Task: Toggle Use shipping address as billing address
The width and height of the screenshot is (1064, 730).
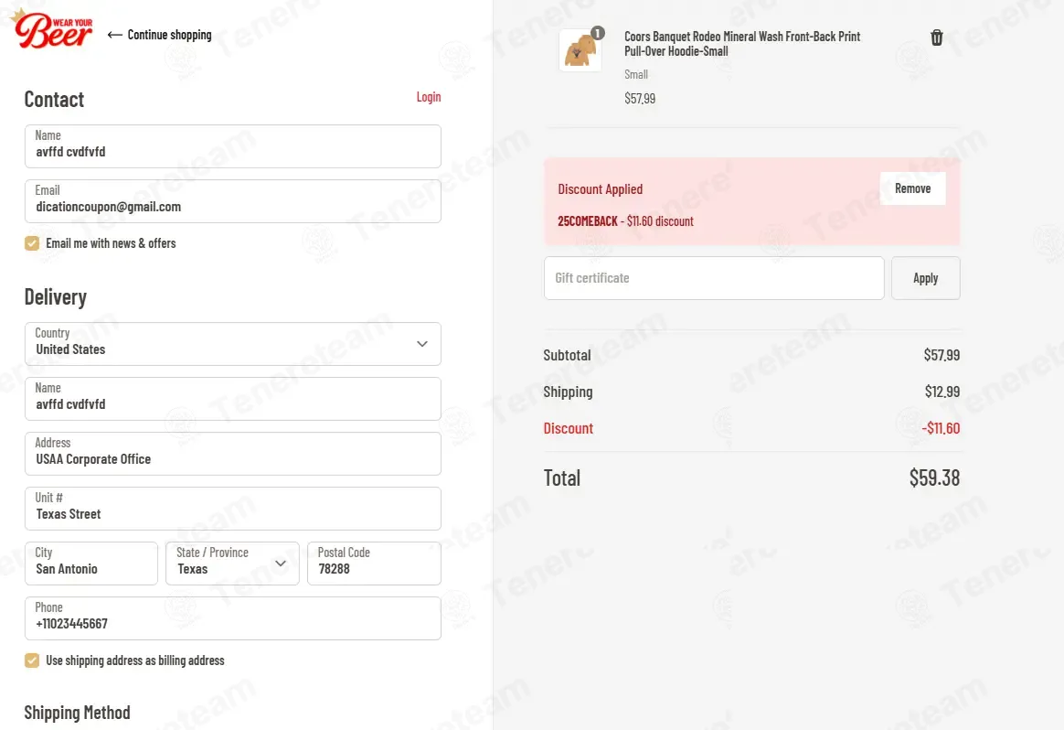Action: [x=32, y=660]
